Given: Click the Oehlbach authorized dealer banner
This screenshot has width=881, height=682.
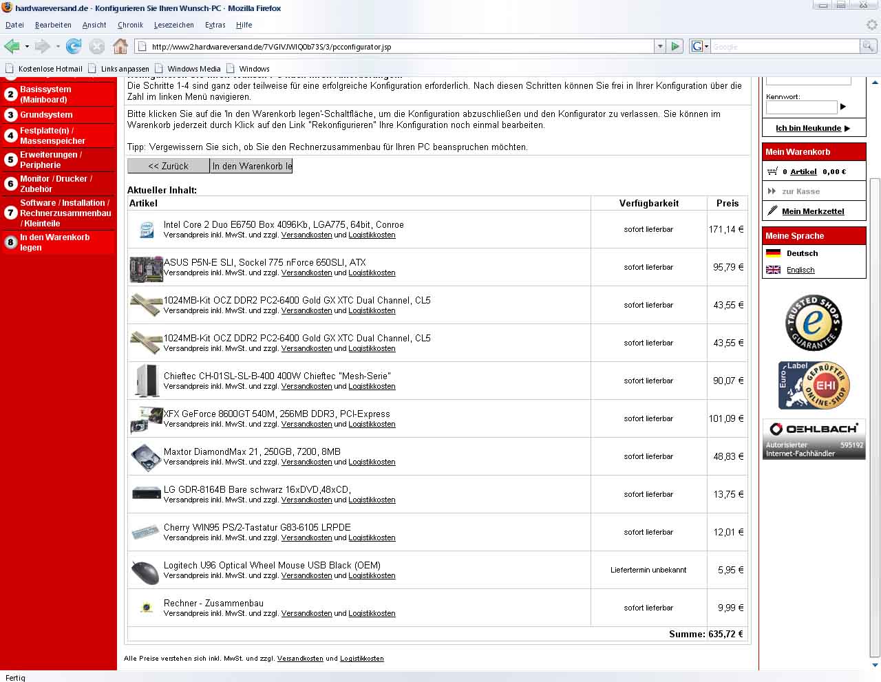Looking at the screenshot, I should [x=814, y=440].
